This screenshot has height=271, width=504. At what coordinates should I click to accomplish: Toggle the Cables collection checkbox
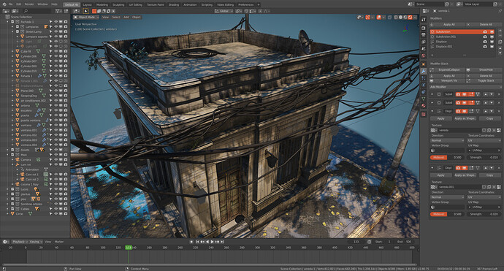pyautogui.click(x=13, y=209)
